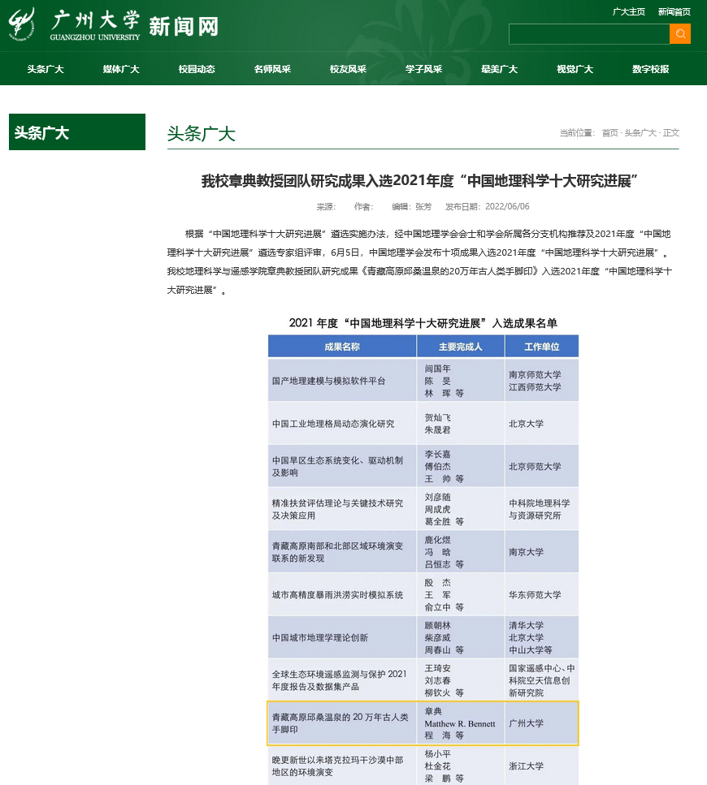Click the 新闻网 site title

(184, 26)
